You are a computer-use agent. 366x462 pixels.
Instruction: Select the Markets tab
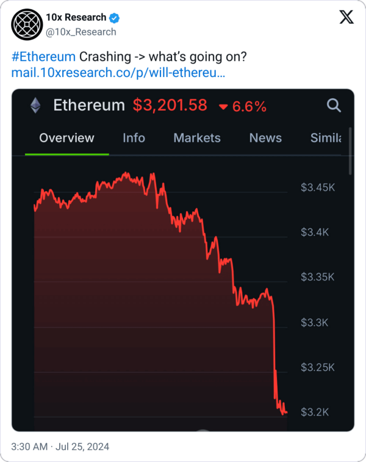[x=197, y=138]
